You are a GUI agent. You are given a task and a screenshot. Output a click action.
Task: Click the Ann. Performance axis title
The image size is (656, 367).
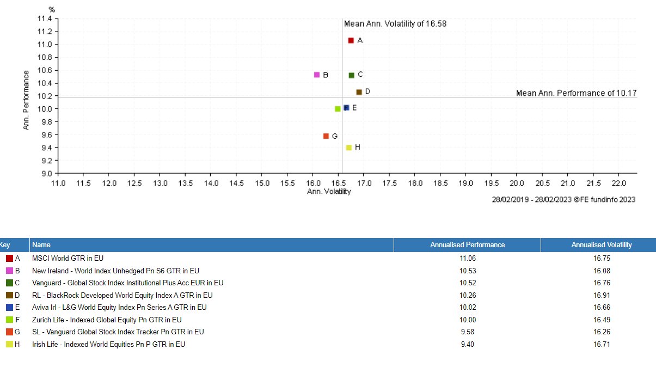point(26,99)
